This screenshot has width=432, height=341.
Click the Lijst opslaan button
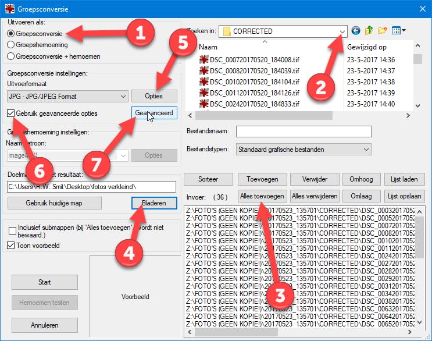[x=404, y=196]
